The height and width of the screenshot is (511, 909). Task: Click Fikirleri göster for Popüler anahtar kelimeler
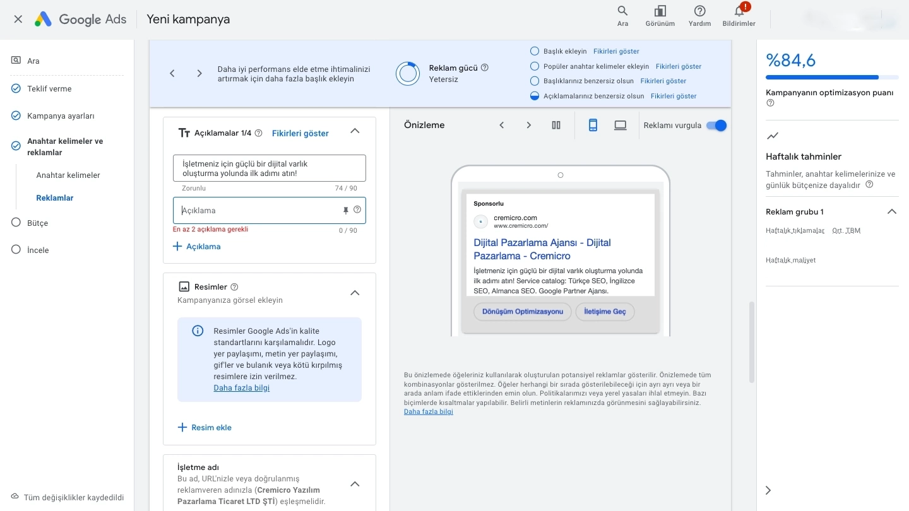679,66
